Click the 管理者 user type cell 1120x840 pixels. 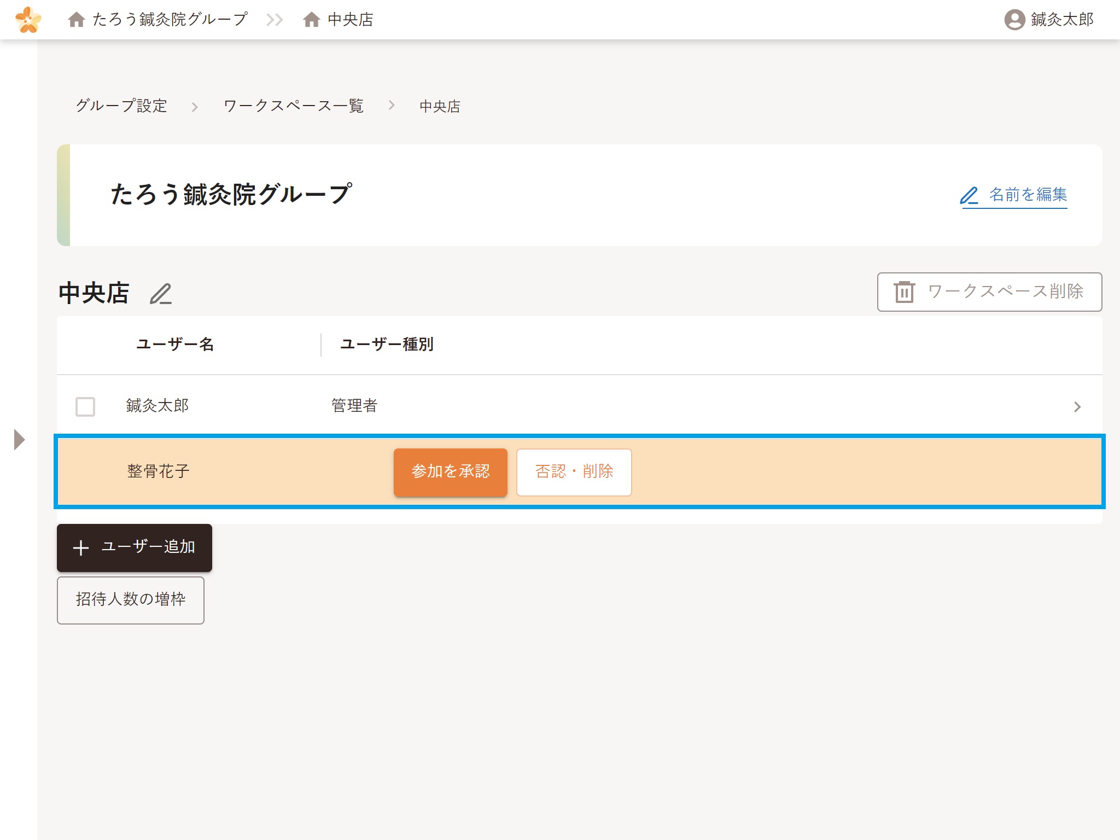tap(354, 406)
